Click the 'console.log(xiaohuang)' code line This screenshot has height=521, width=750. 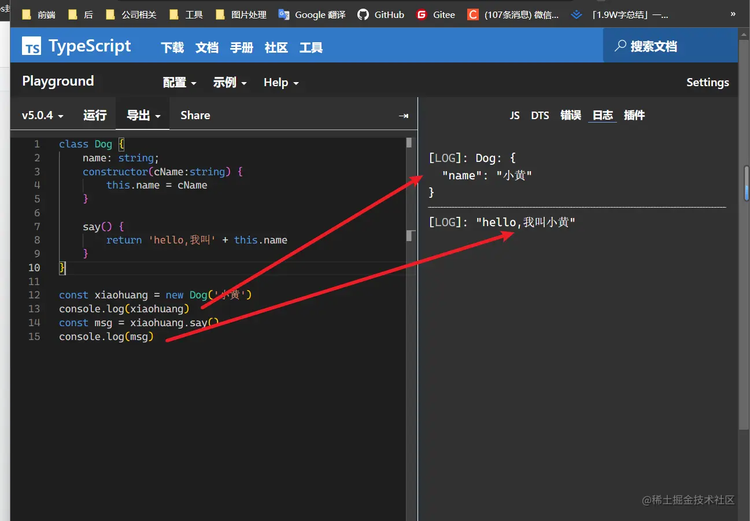124,309
